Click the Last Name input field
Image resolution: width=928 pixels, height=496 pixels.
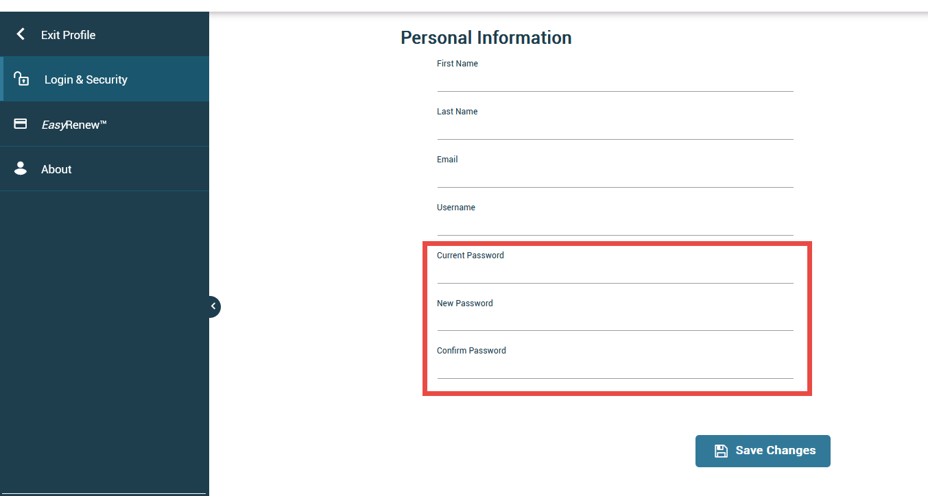(x=615, y=129)
